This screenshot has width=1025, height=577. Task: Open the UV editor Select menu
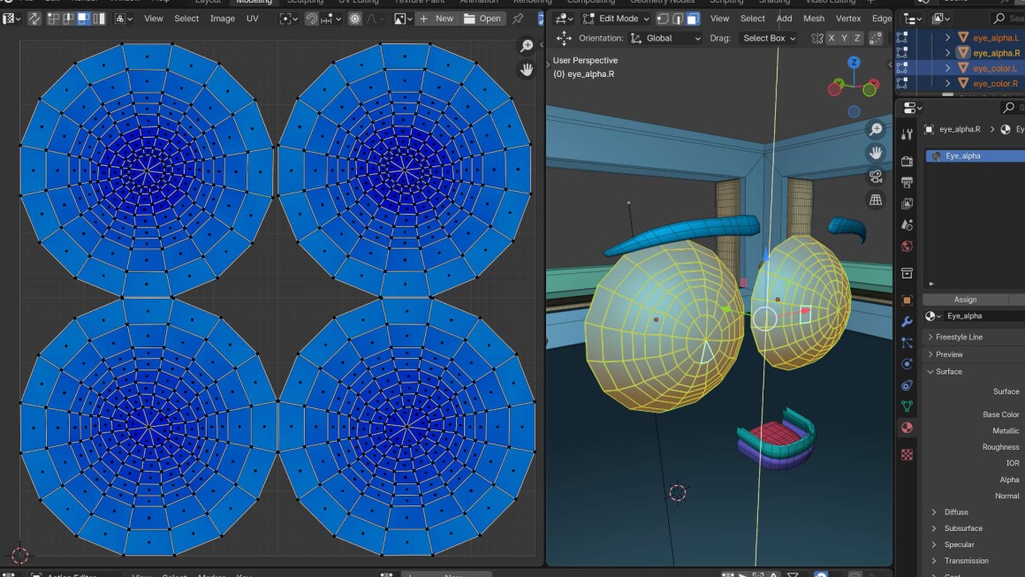click(x=186, y=19)
